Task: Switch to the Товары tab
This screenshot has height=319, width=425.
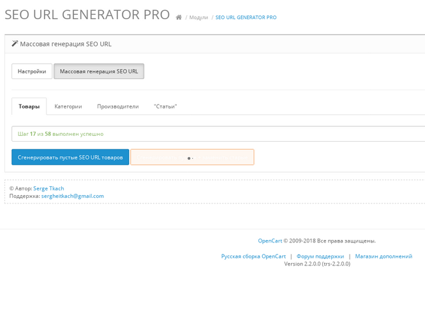Action: (29, 107)
